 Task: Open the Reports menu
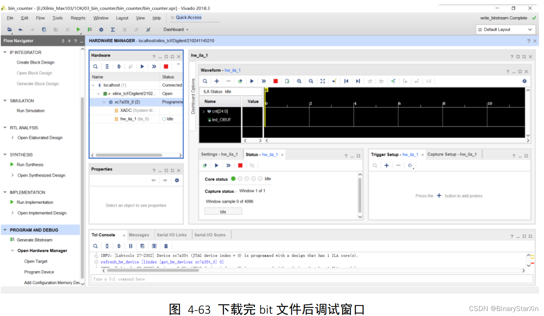[x=78, y=18]
